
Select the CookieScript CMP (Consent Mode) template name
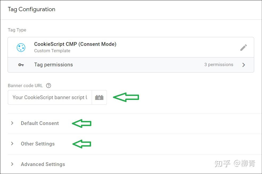click(x=75, y=44)
